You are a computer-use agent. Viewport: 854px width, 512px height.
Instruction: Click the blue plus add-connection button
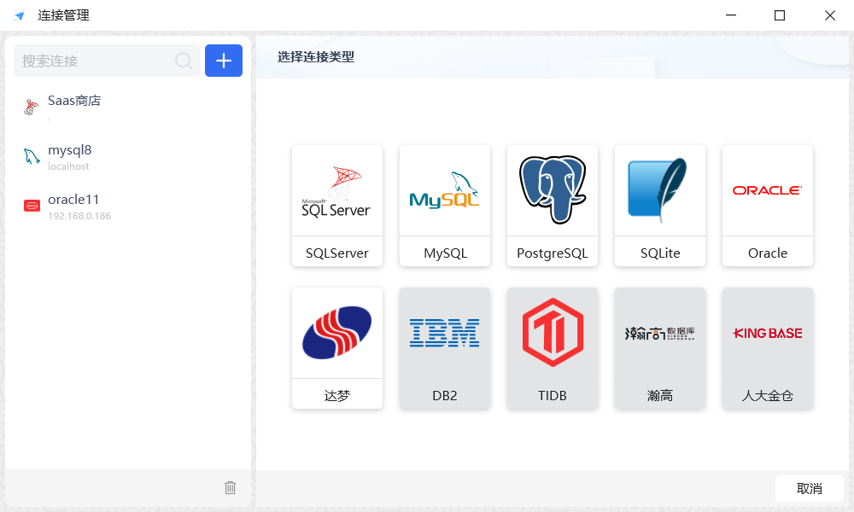pos(223,61)
